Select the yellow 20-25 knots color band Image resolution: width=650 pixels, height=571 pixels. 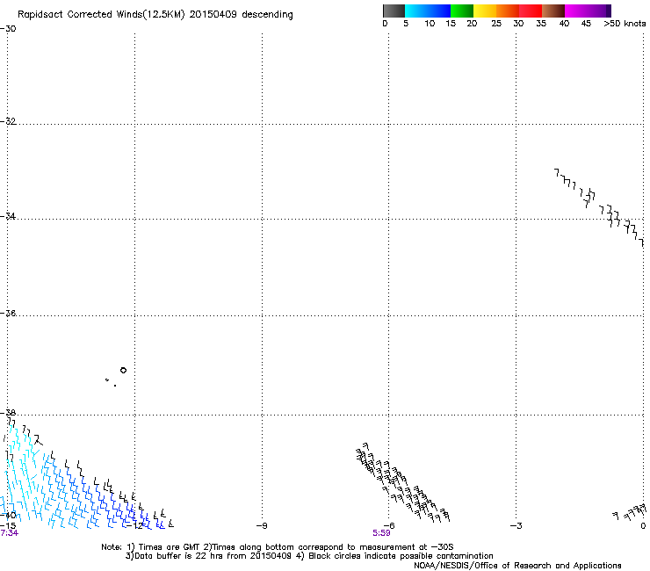coord(485,11)
